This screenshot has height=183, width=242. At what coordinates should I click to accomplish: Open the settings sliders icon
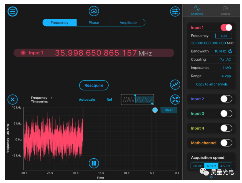pyautogui.click(x=175, y=11)
